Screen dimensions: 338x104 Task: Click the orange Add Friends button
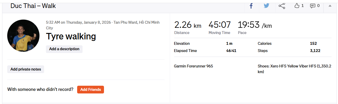coord(91,90)
